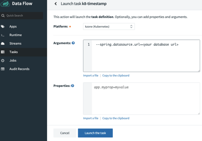Click the Arguments: label
This screenshot has width=202, height=141.
pyautogui.click(x=62, y=43)
